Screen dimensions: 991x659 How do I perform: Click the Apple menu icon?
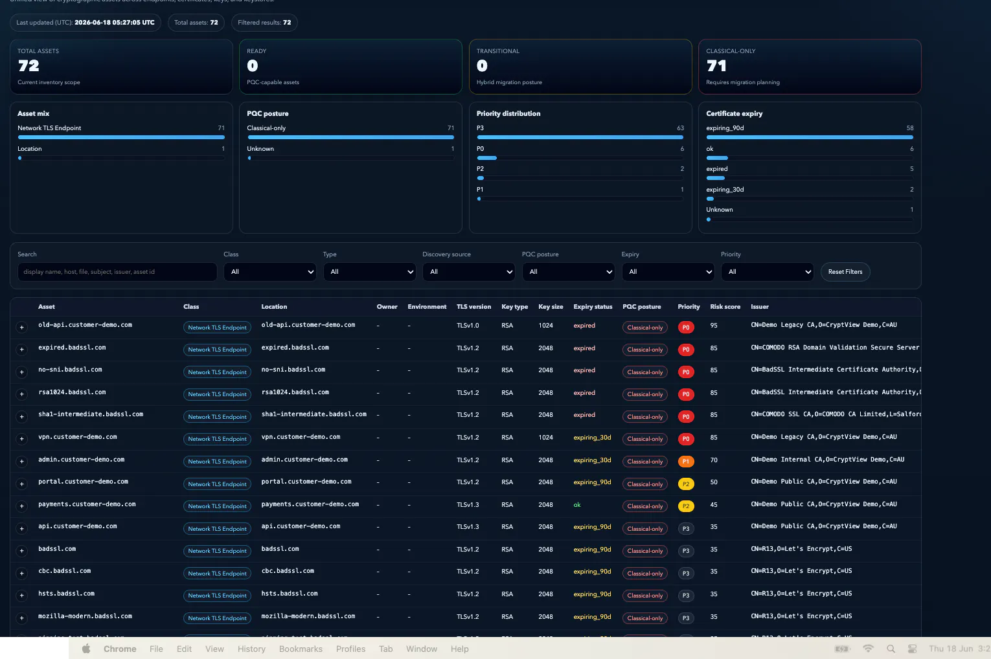coord(86,649)
